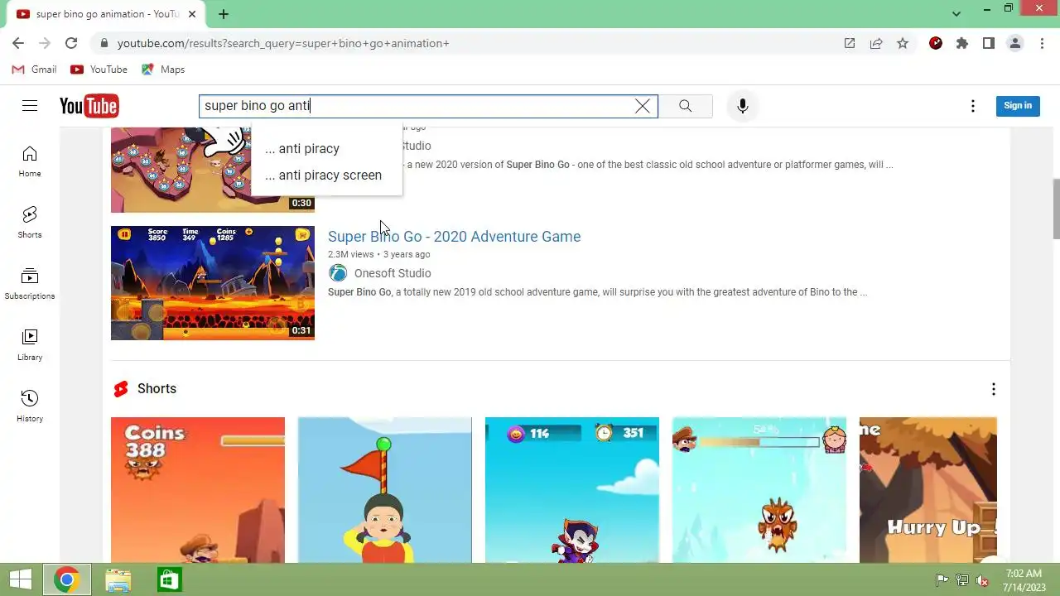
Task: Click the magnifier search button
Action: pos(685,106)
